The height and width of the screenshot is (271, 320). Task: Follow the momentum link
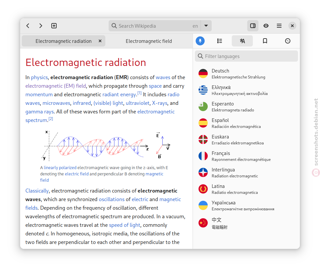(x=39, y=95)
